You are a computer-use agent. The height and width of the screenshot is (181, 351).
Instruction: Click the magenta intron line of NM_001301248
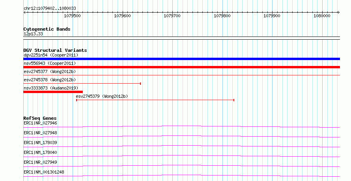[181, 175]
